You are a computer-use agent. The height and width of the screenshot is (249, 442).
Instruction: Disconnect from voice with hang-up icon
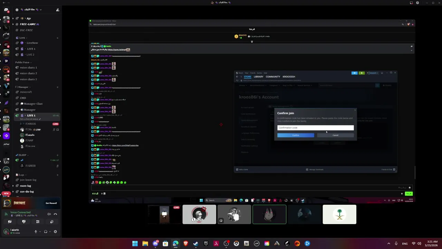point(55,214)
